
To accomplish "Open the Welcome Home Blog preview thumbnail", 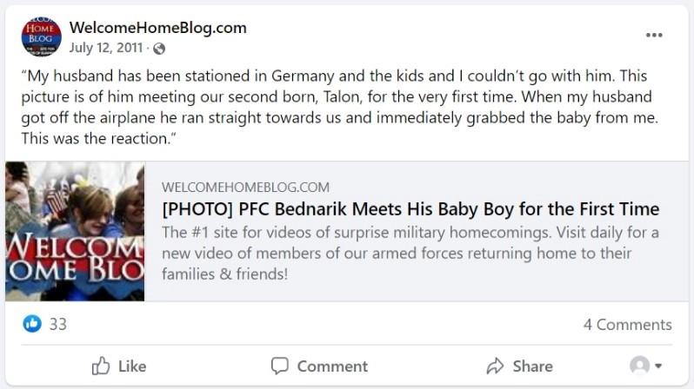I will coord(75,232).
